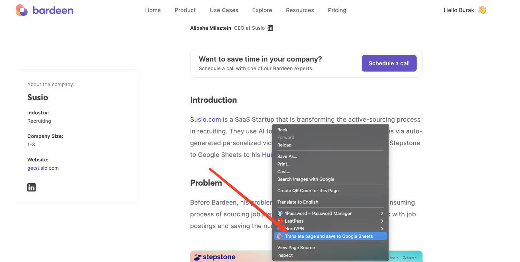
Task: Click the Recruiting industry value
Action: tap(39, 121)
